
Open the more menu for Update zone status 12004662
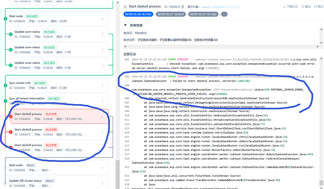coord(102,34)
